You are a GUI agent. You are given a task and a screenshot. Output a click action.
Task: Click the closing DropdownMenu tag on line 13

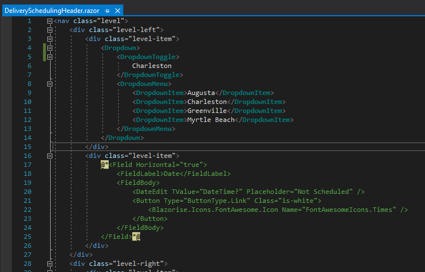pyautogui.click(x=146, y=129)
